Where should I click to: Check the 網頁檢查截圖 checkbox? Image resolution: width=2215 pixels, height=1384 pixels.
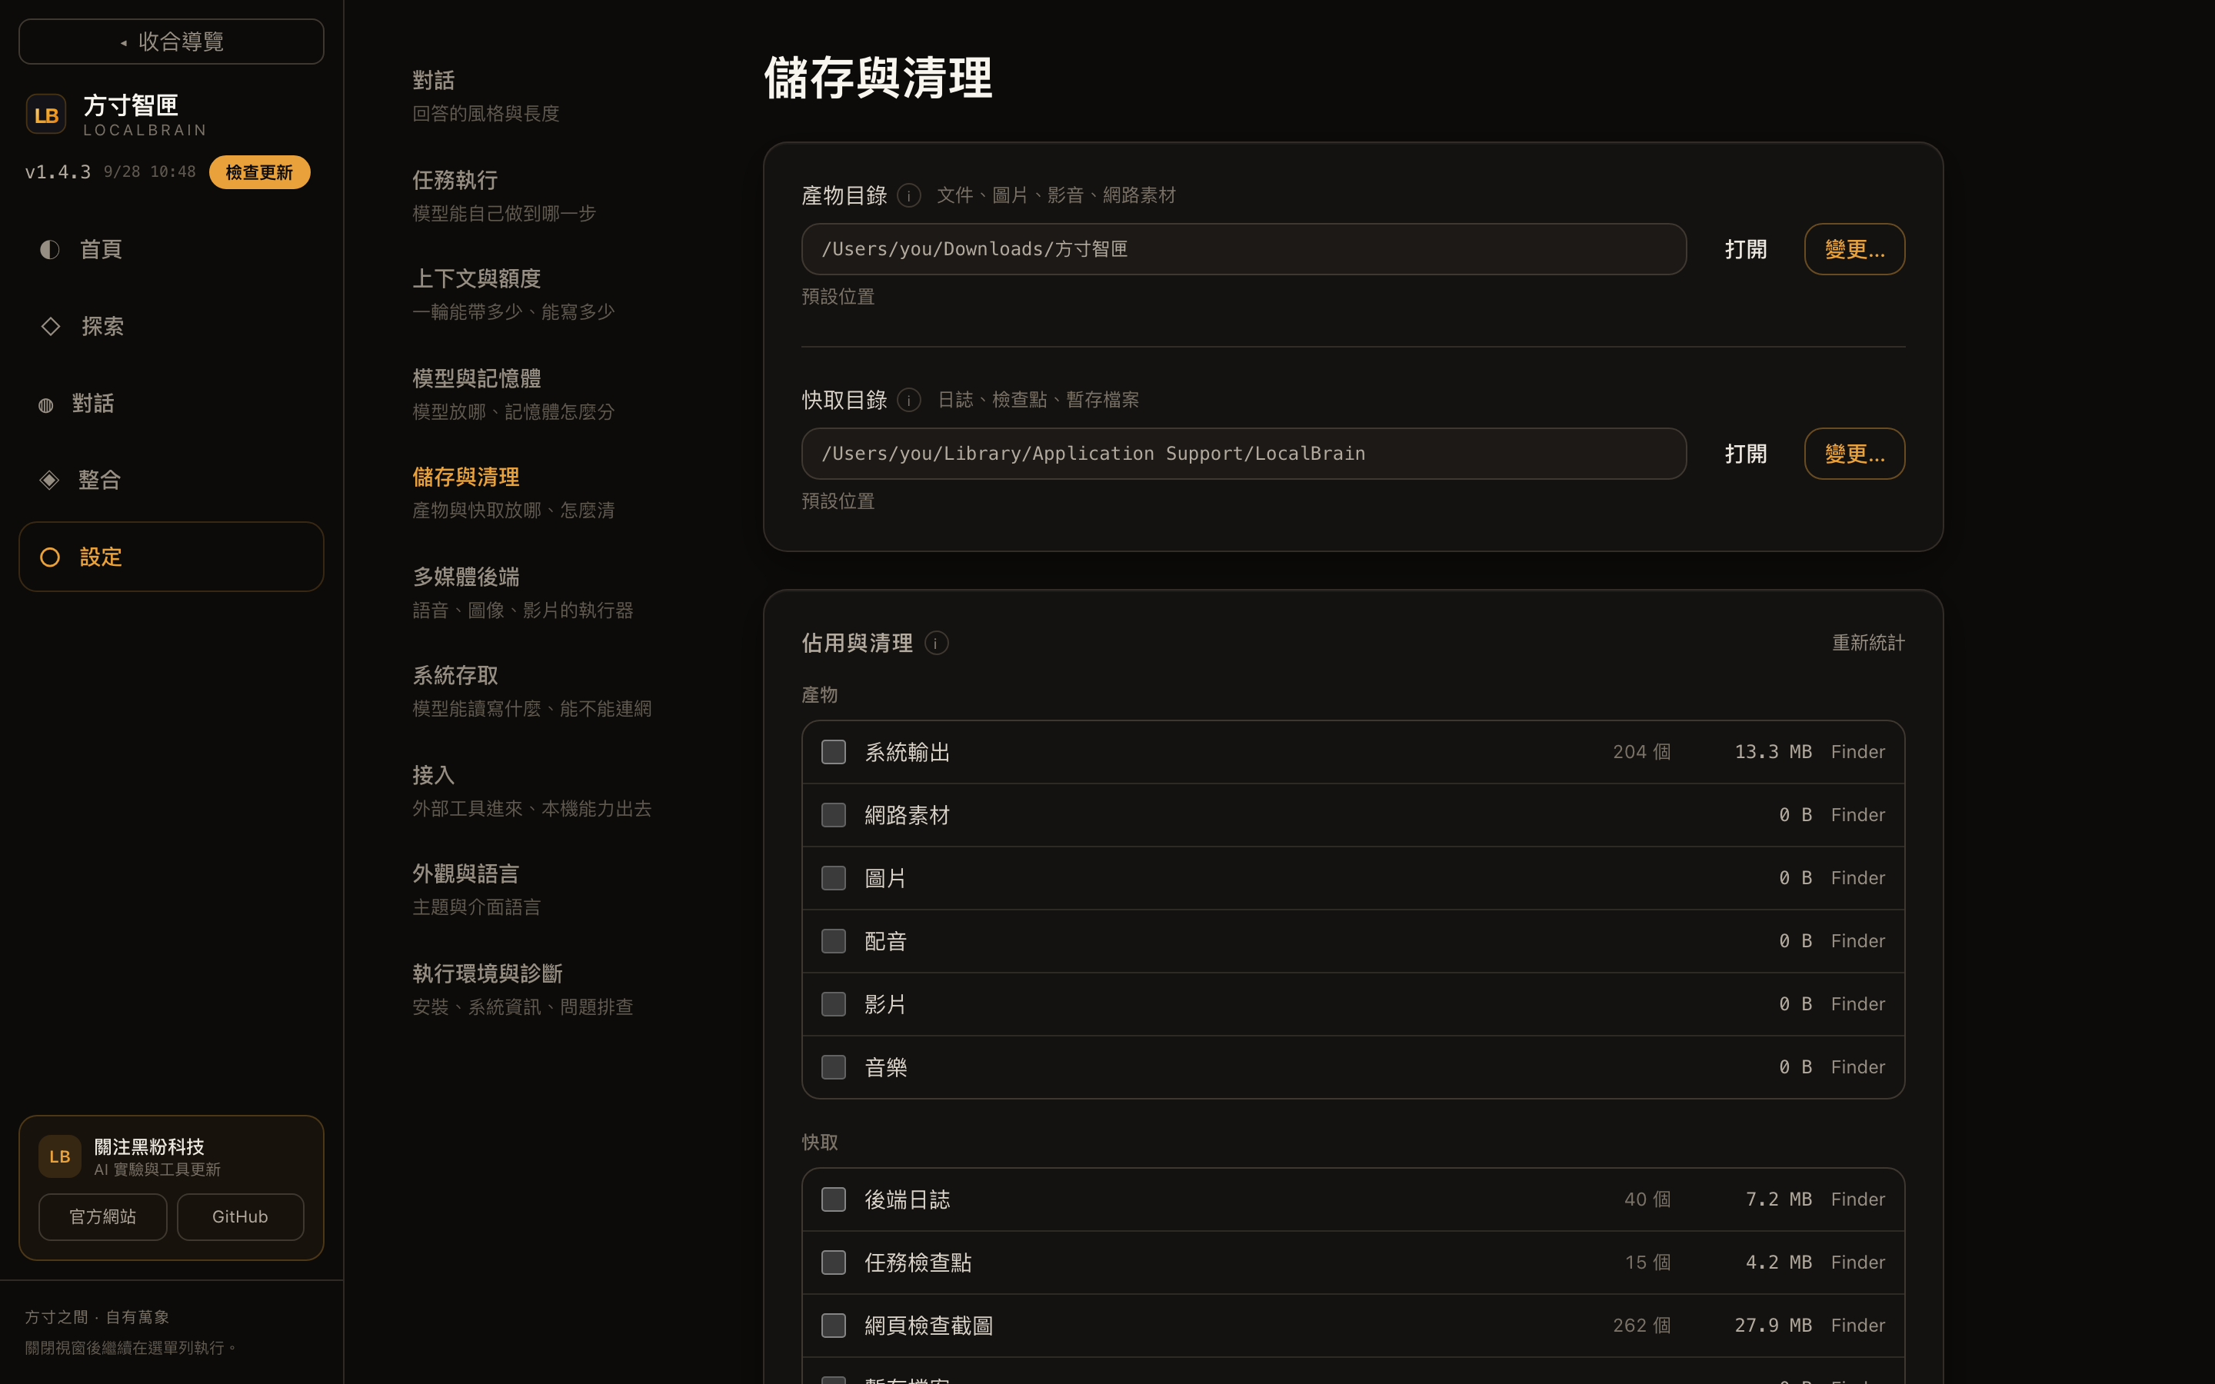tap(833, 1326)
